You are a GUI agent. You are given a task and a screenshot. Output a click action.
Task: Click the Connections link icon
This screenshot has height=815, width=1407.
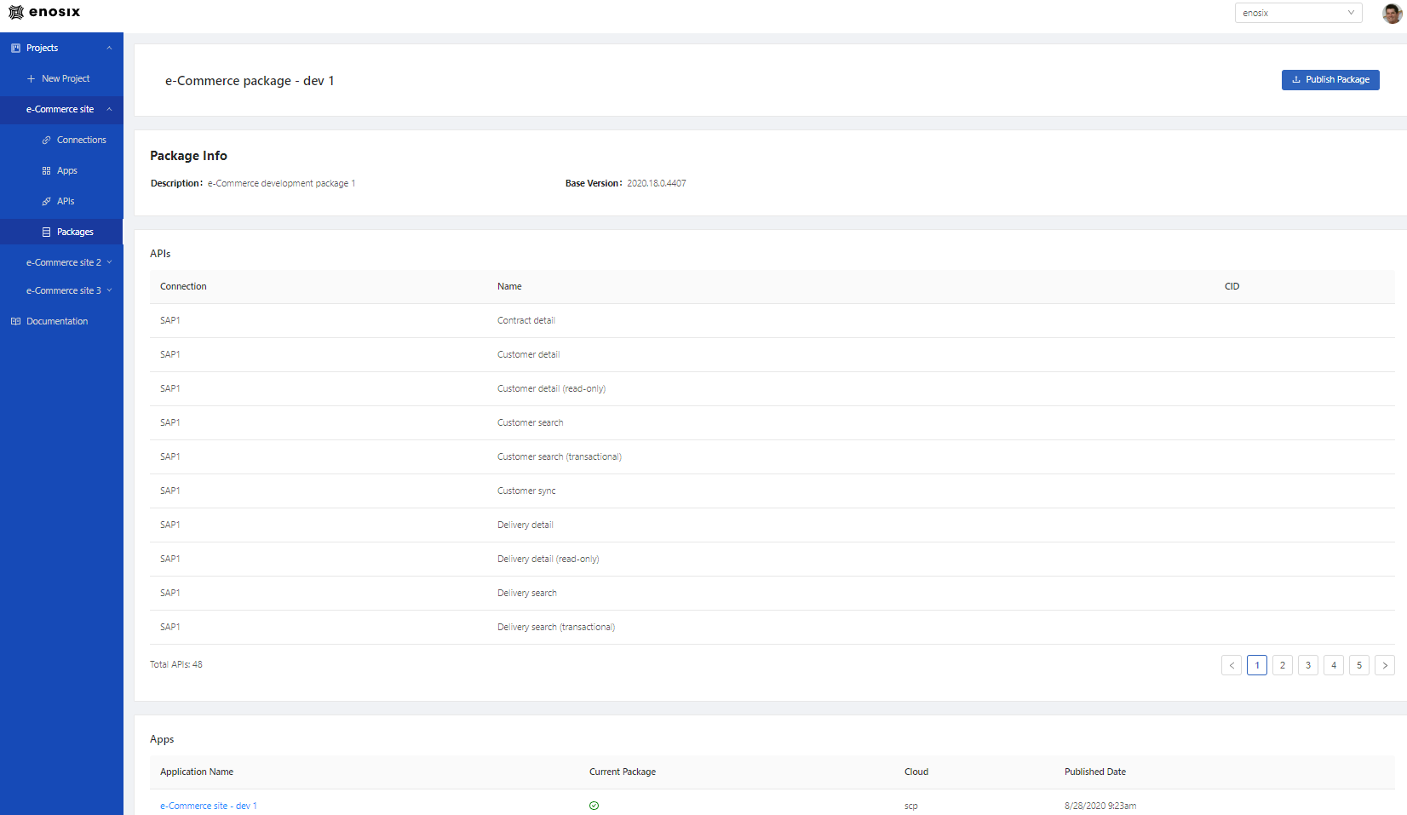(46, 140)
